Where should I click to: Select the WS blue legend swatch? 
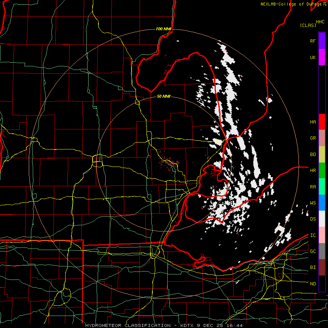coord(322,203)
